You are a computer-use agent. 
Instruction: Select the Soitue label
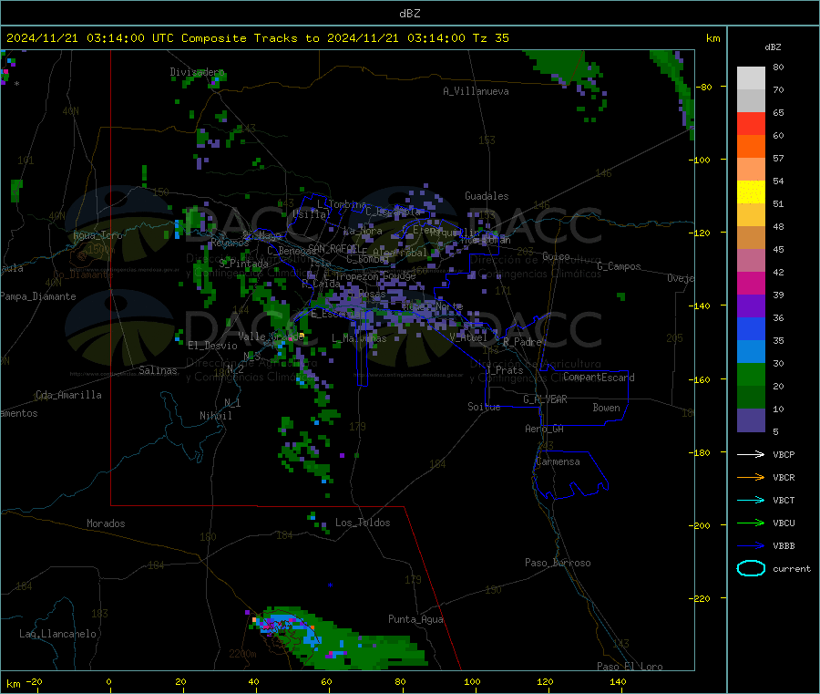(x=484, y=407)
